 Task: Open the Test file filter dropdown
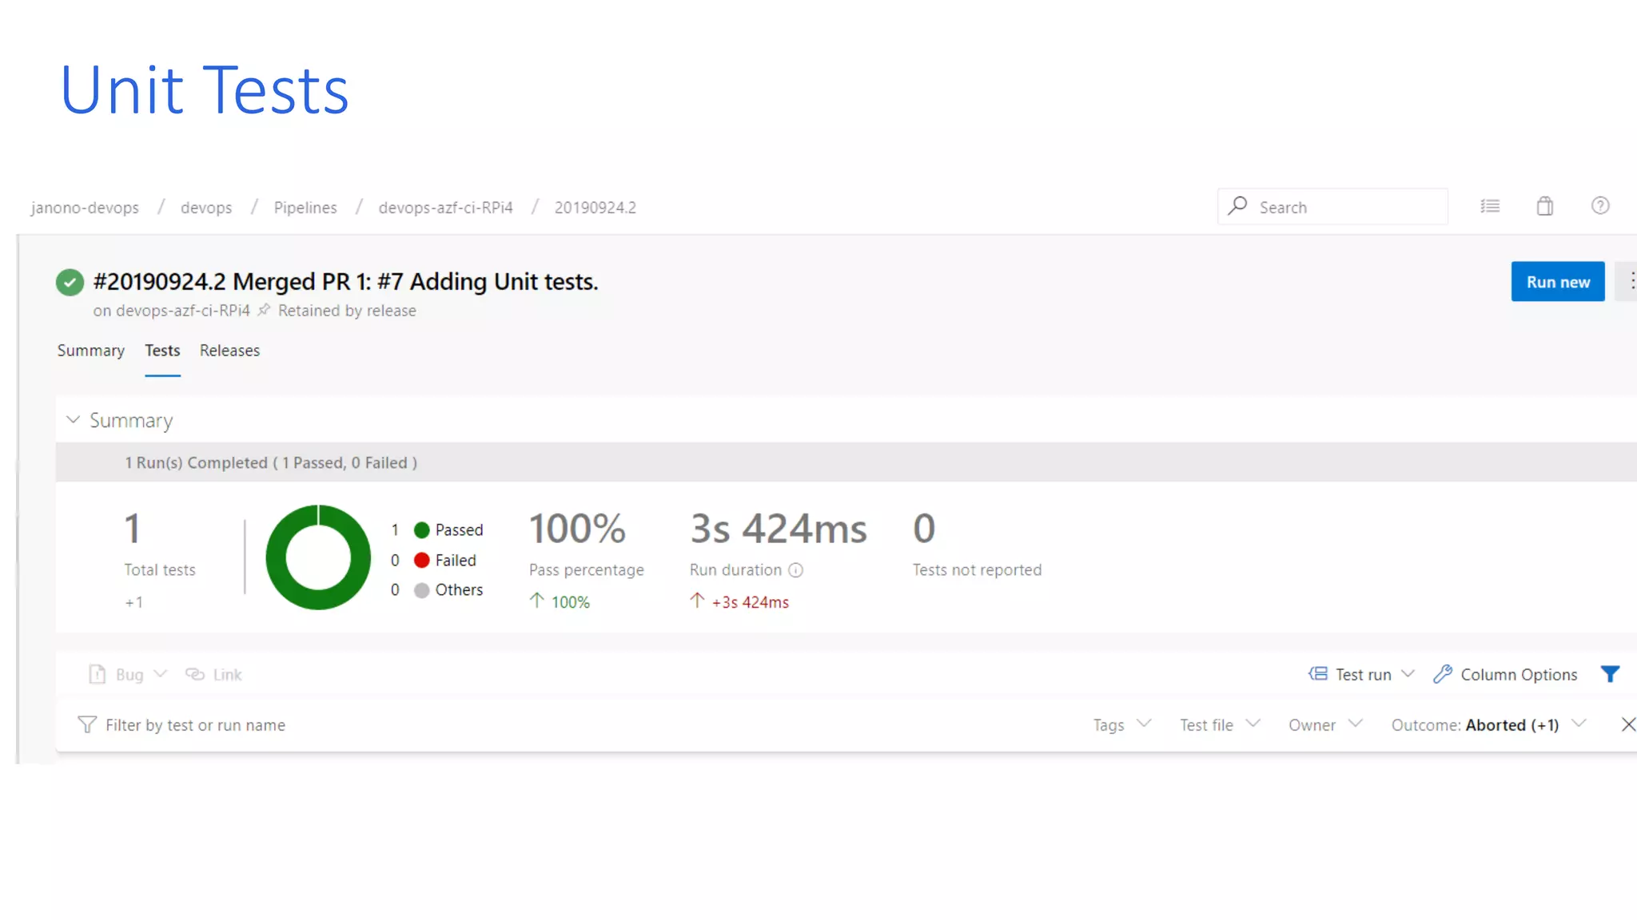(1219, 724)
